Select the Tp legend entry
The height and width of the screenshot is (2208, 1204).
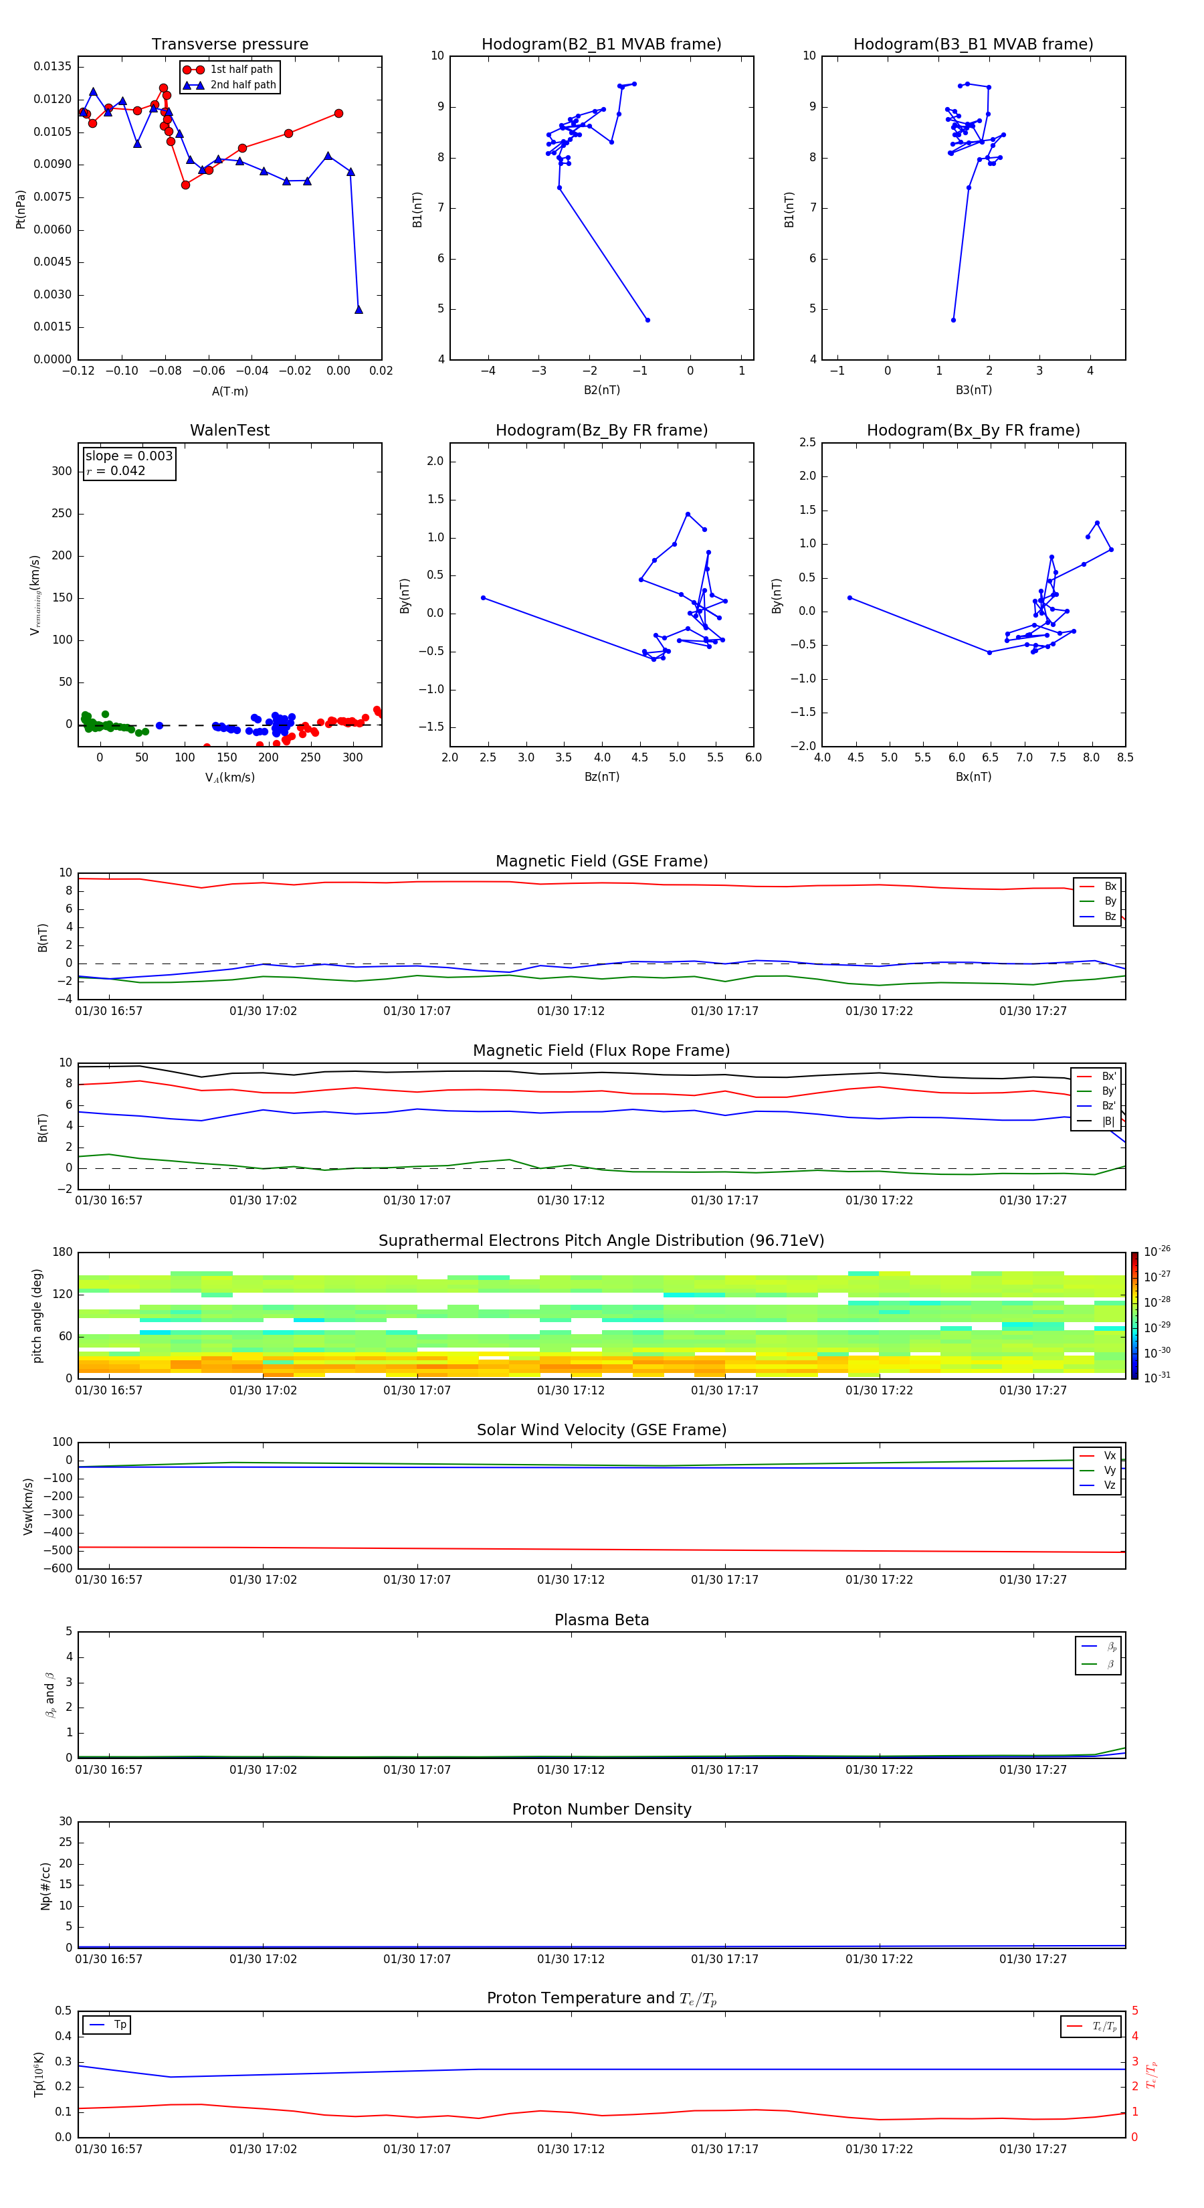tap(106, 2025)
